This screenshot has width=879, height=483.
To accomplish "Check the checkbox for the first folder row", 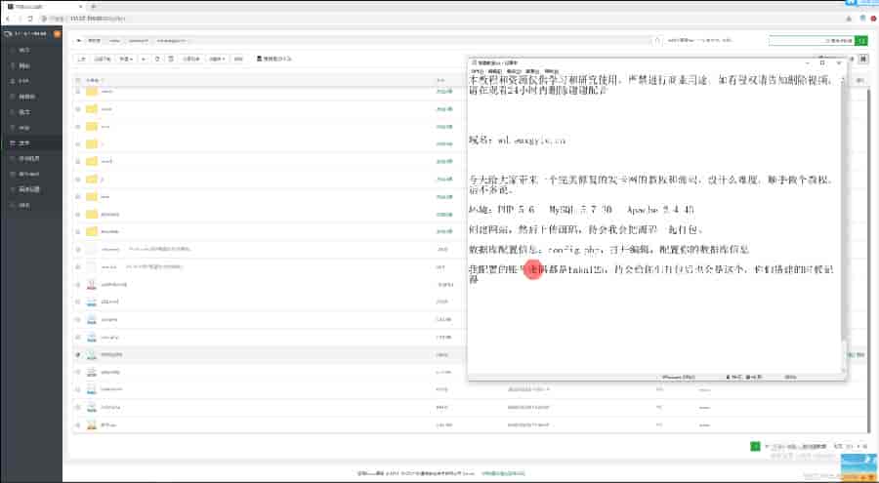I will click(78, 92).
